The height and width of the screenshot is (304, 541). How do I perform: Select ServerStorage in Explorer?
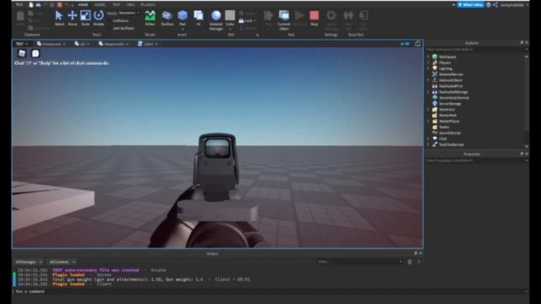coord(450,103)
